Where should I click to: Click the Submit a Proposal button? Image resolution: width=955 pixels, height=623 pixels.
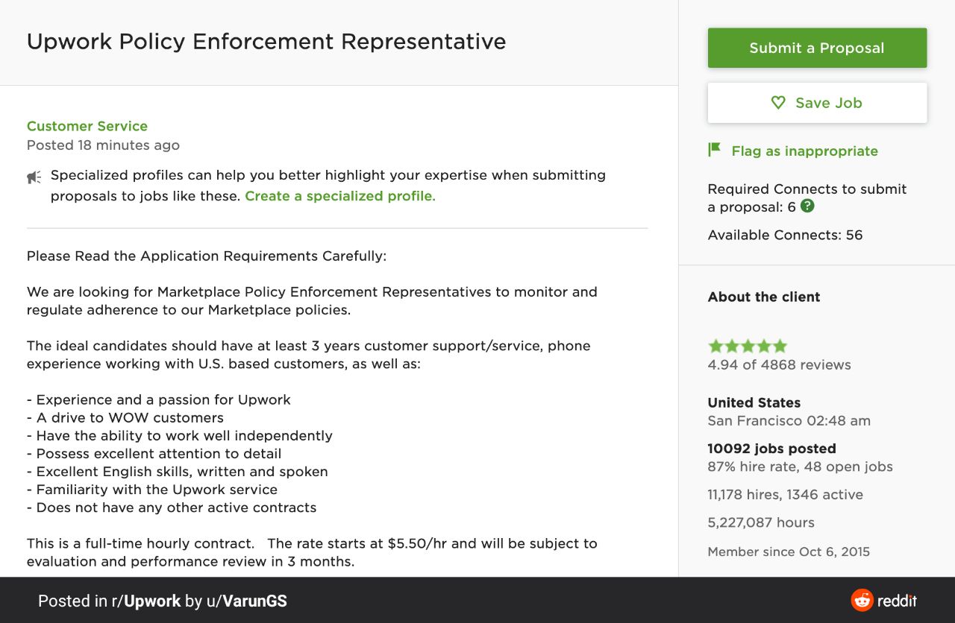click(817, 48)
